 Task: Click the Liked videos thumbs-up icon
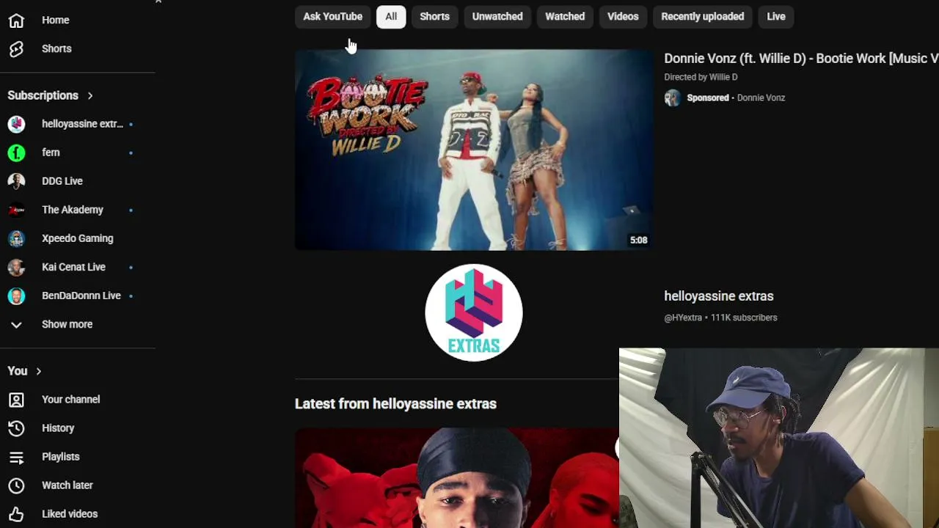16,514
